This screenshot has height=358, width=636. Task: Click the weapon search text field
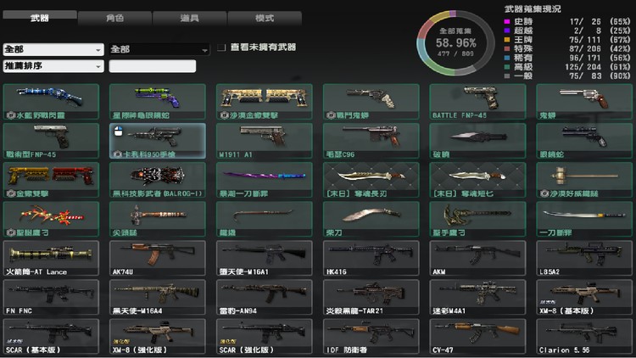[153, 65]
